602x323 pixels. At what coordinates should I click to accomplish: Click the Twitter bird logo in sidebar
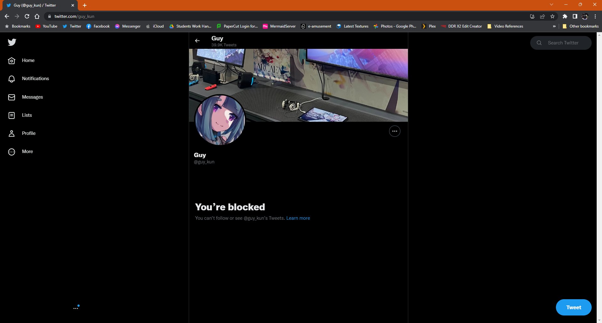(12, 42)
